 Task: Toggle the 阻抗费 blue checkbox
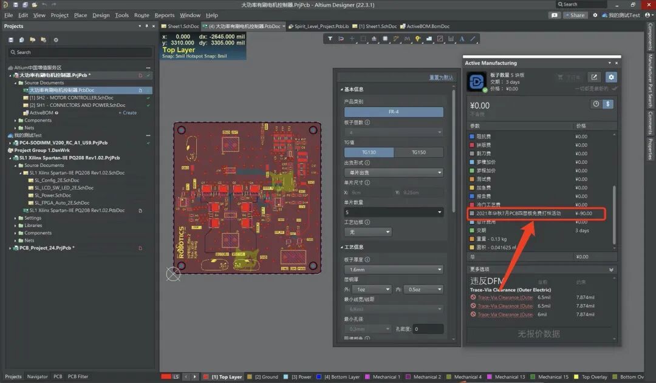[472, 137]
